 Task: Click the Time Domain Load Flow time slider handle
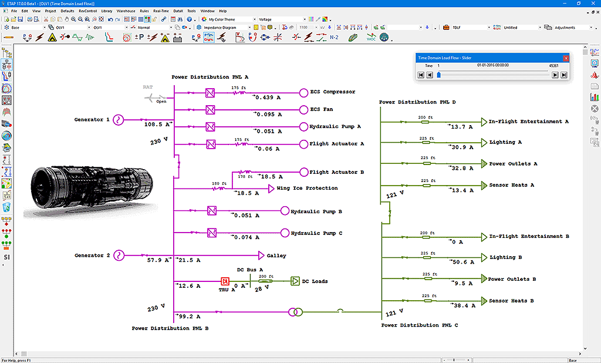point(438,75)
